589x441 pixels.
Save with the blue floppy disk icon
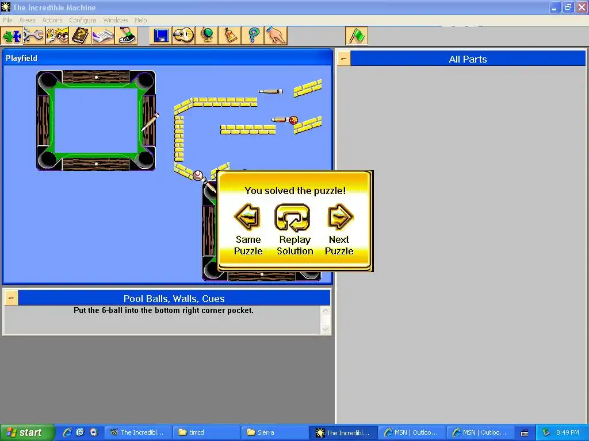coord(161,36)
